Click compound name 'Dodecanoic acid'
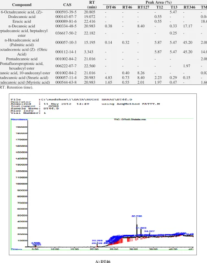The height and width of the screenshot is (263, 207). [x=22, y=17]
